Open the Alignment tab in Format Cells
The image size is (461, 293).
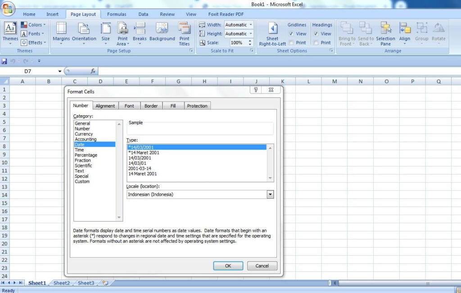click(x=105, y=106)
